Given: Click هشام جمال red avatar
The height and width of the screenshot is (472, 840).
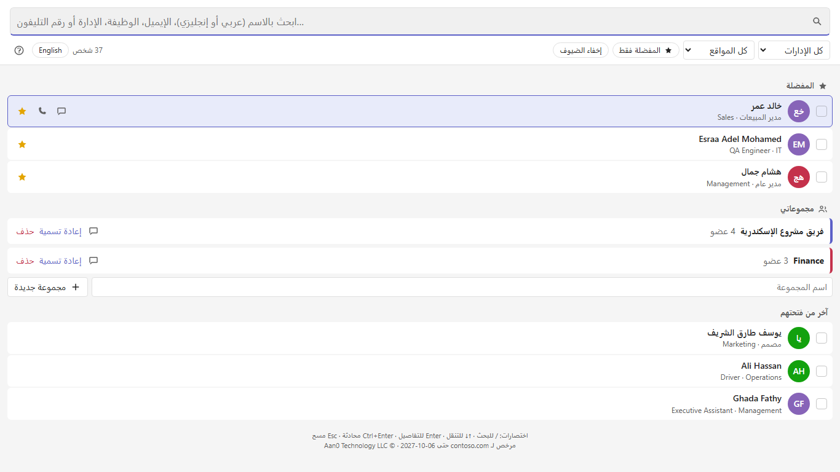Looking at the screenshot, I should tap(799, 177).
